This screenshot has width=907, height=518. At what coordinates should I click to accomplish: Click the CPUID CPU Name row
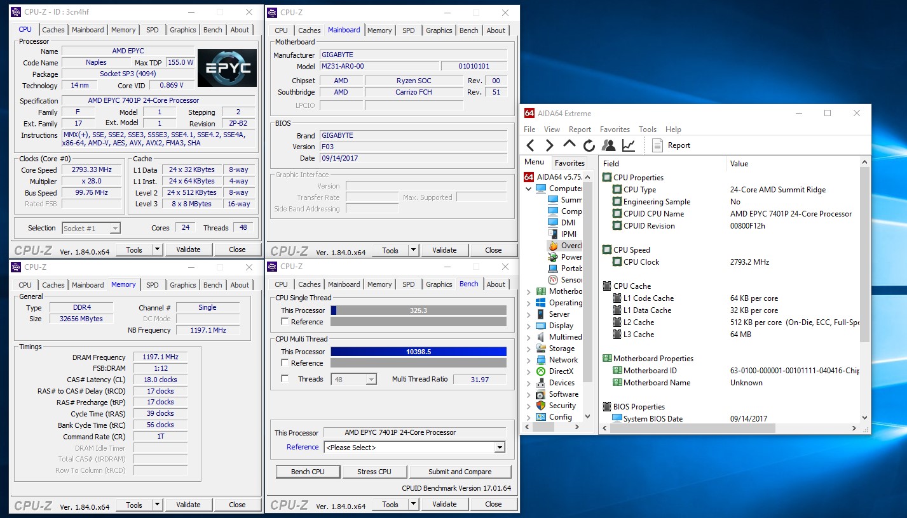730,214
